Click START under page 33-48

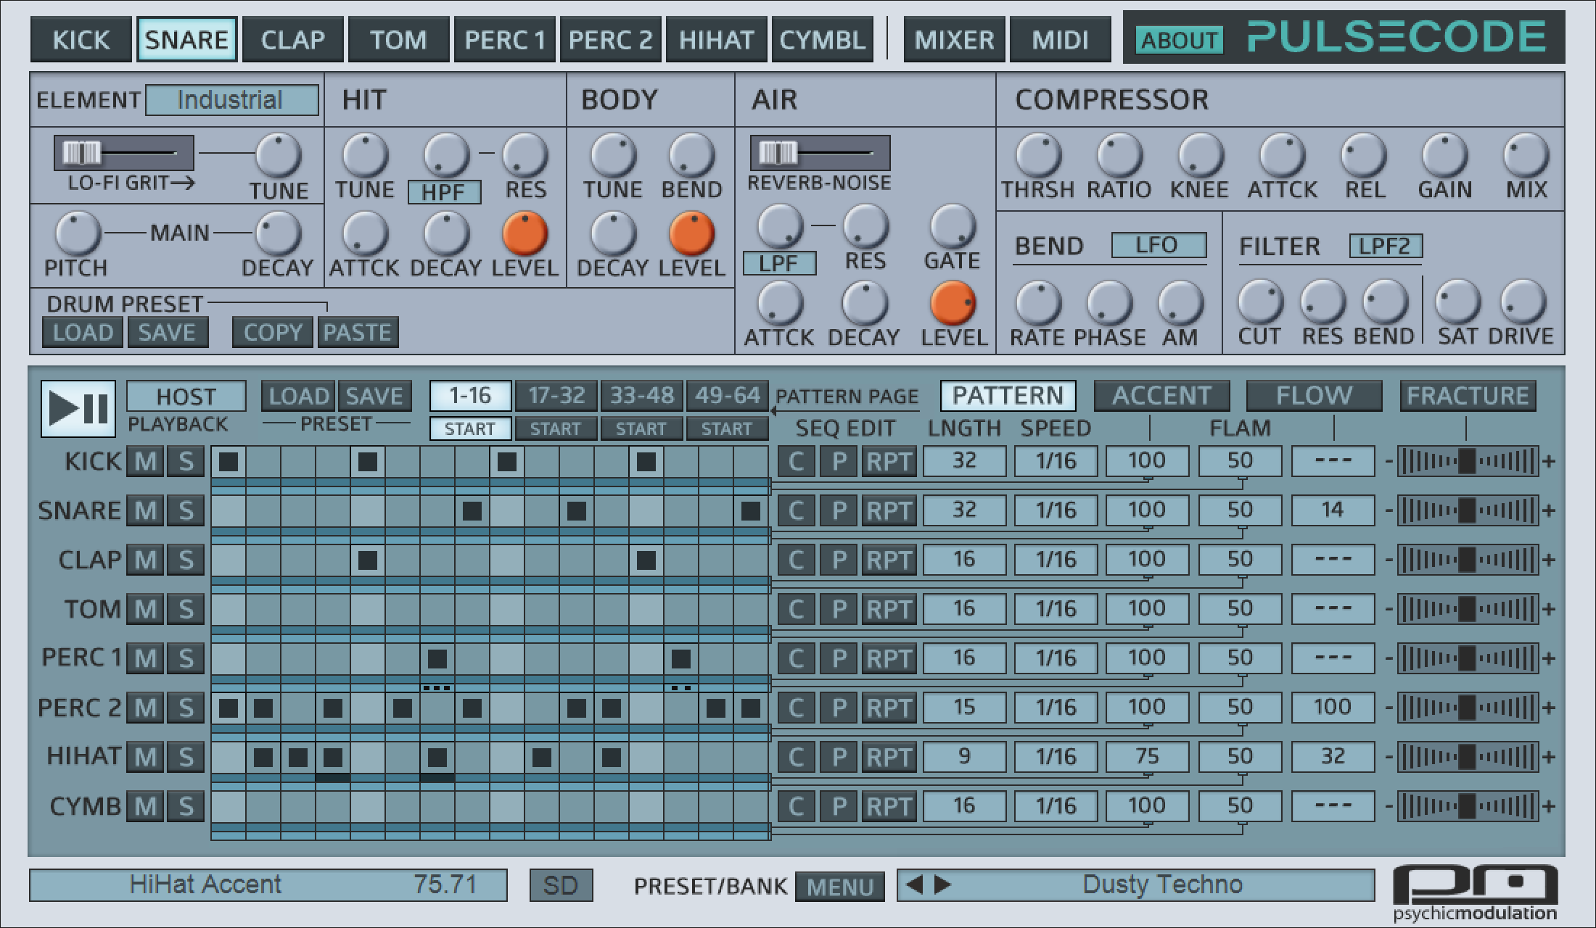coord(641,429)
